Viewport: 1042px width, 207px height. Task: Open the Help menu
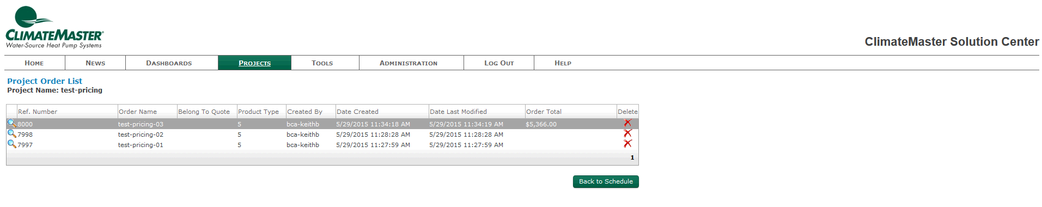click(563, 63)
